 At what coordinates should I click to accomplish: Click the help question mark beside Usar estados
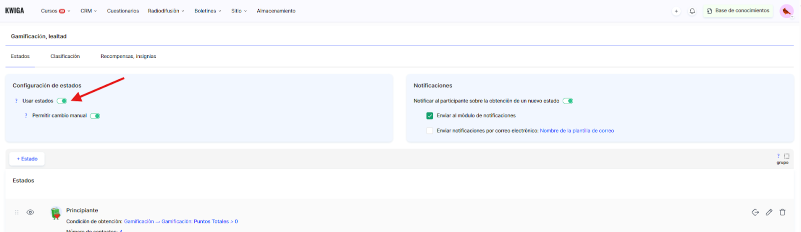tap(16, 101)
